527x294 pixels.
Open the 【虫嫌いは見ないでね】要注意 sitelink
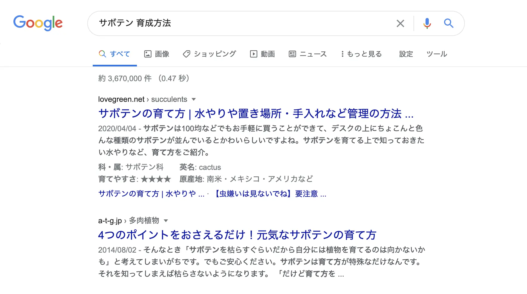click(269, 194)
